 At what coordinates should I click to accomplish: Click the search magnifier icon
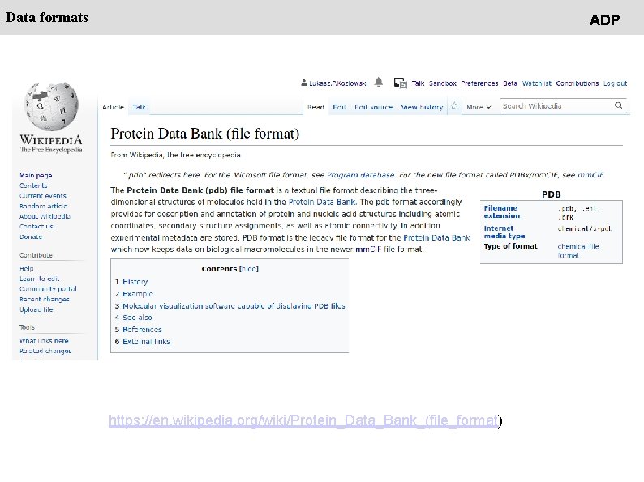pyautogui.click(x=619, y=106)
